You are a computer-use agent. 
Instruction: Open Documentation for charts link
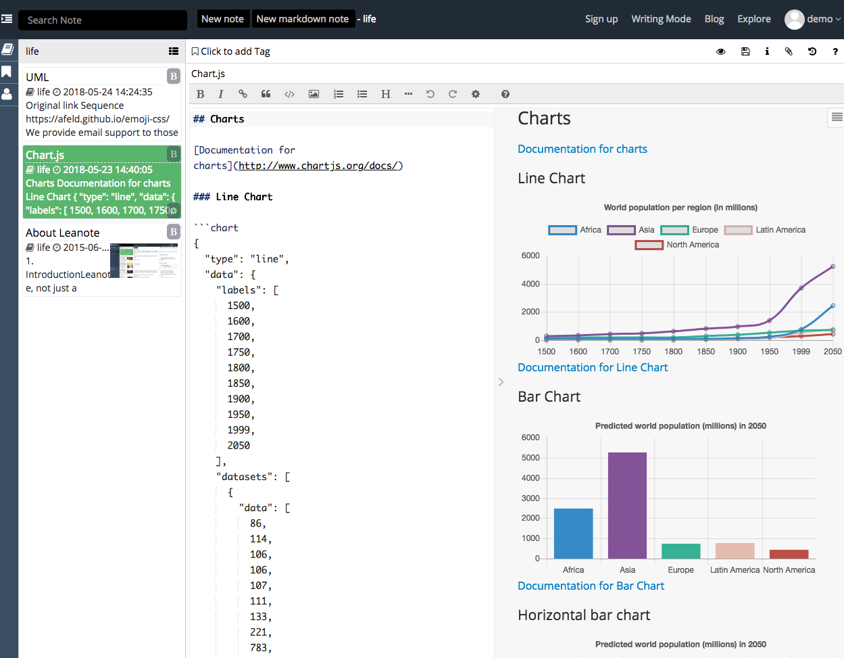point(582,149)
